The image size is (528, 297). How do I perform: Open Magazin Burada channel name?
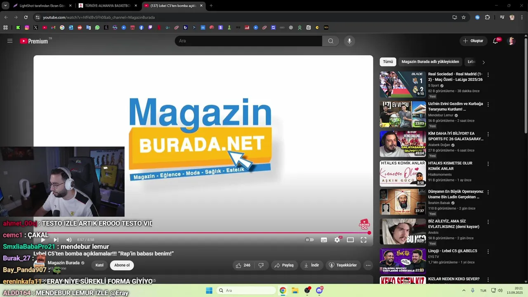point(64,263)
